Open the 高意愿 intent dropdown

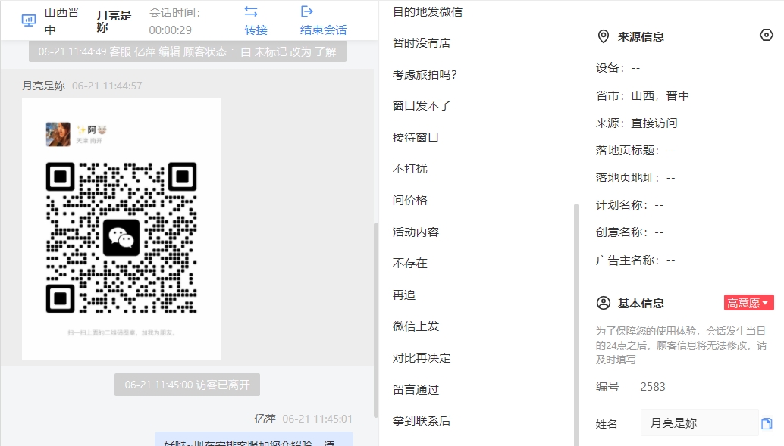748,303
